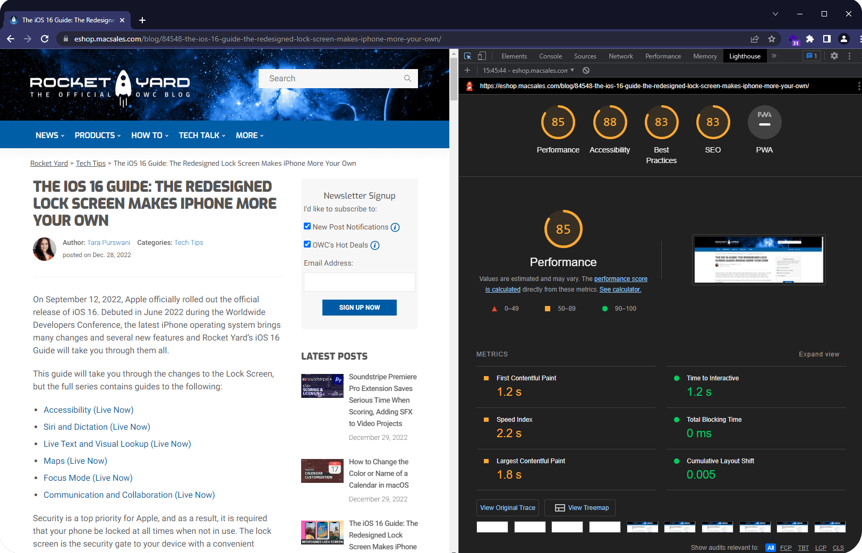The width and height of the screenshot is (862, 553).
Task: Click View Original Trace button
Action: point(508,508)
